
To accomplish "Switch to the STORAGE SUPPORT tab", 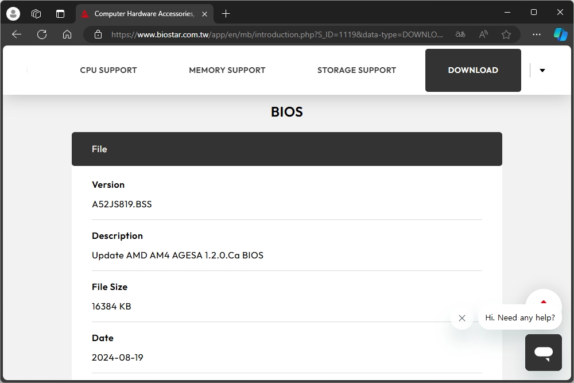I will (x=356, y=70).
